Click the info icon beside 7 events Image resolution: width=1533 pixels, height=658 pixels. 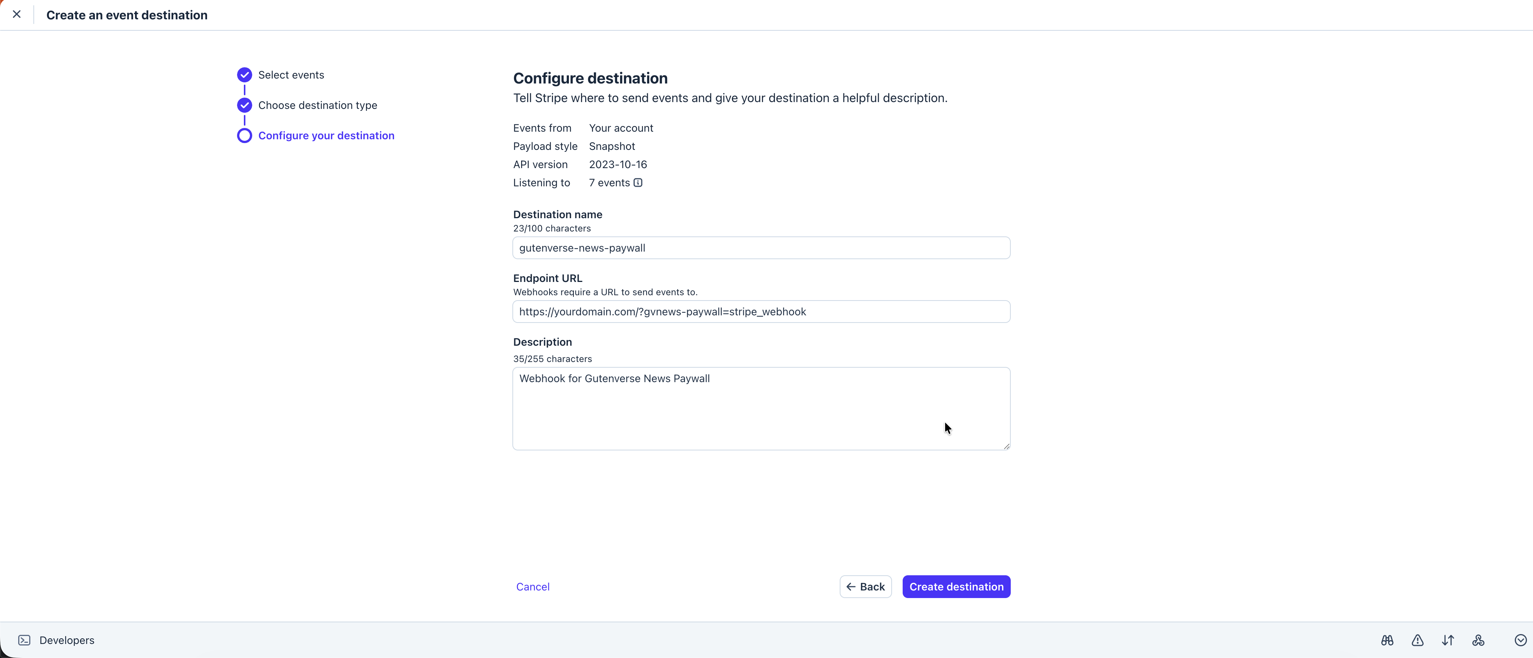(x=638, y=183)
